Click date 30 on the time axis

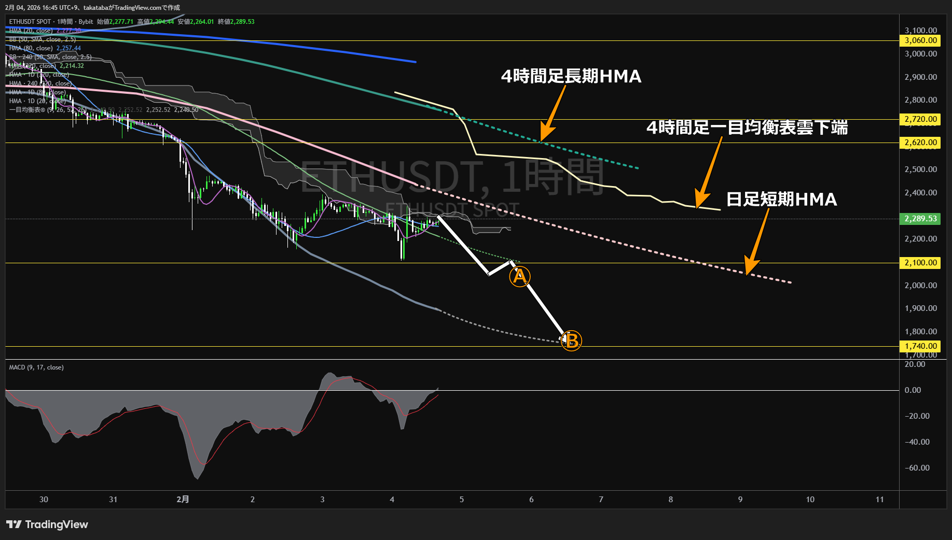point(44,500)
